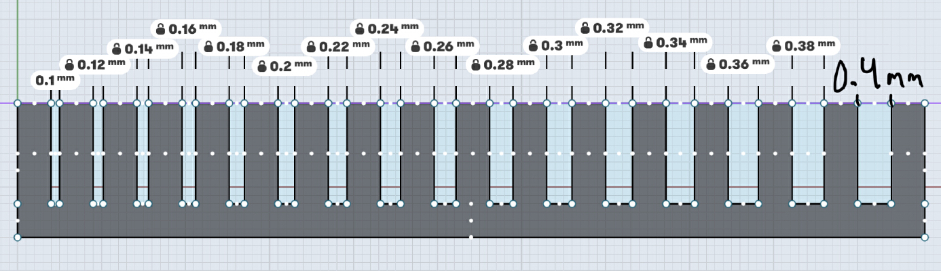Select the locked 0.14 mm dimension label
The image size is (941, 271).
point(143,48)
